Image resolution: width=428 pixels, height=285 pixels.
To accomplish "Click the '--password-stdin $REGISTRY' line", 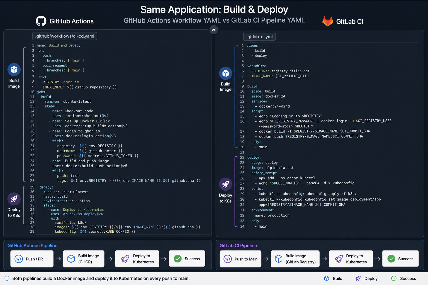I will click(286, 126).
